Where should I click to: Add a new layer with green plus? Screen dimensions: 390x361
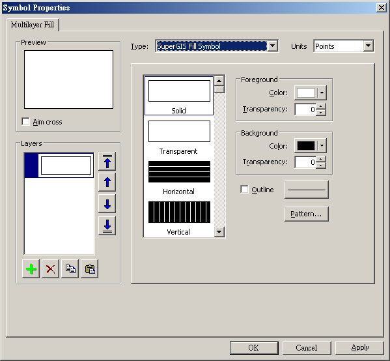[x=31, y=269]
